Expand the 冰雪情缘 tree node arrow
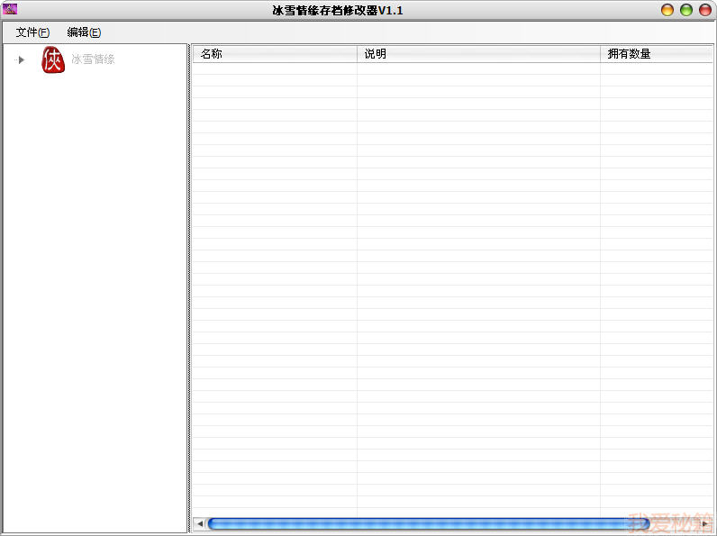 [21, 60]
